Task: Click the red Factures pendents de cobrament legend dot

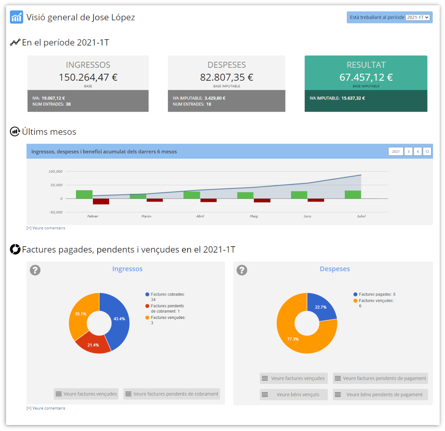Action: point(147,306)
